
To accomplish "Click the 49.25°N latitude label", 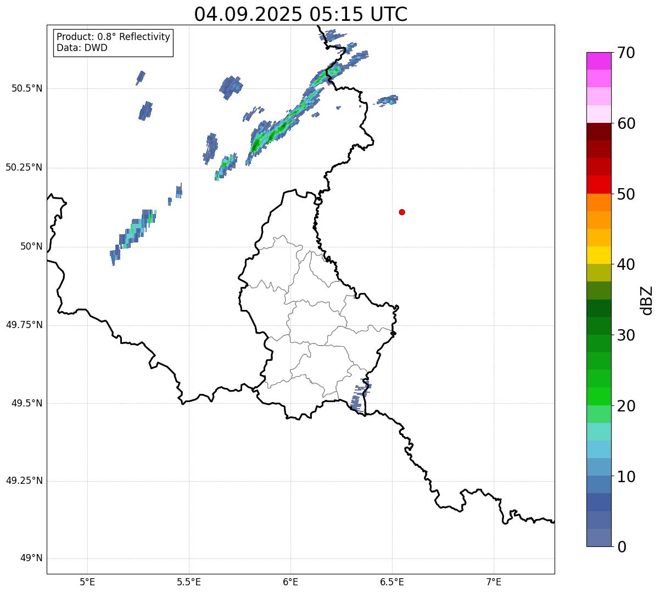I will coord(24,481).
